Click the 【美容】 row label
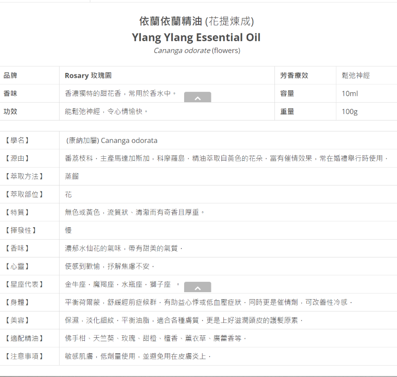The width and height of the screenshot is (397, 377). [x=17, y=320]
